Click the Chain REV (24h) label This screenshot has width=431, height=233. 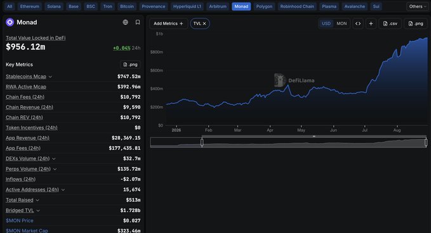point(24,117)
